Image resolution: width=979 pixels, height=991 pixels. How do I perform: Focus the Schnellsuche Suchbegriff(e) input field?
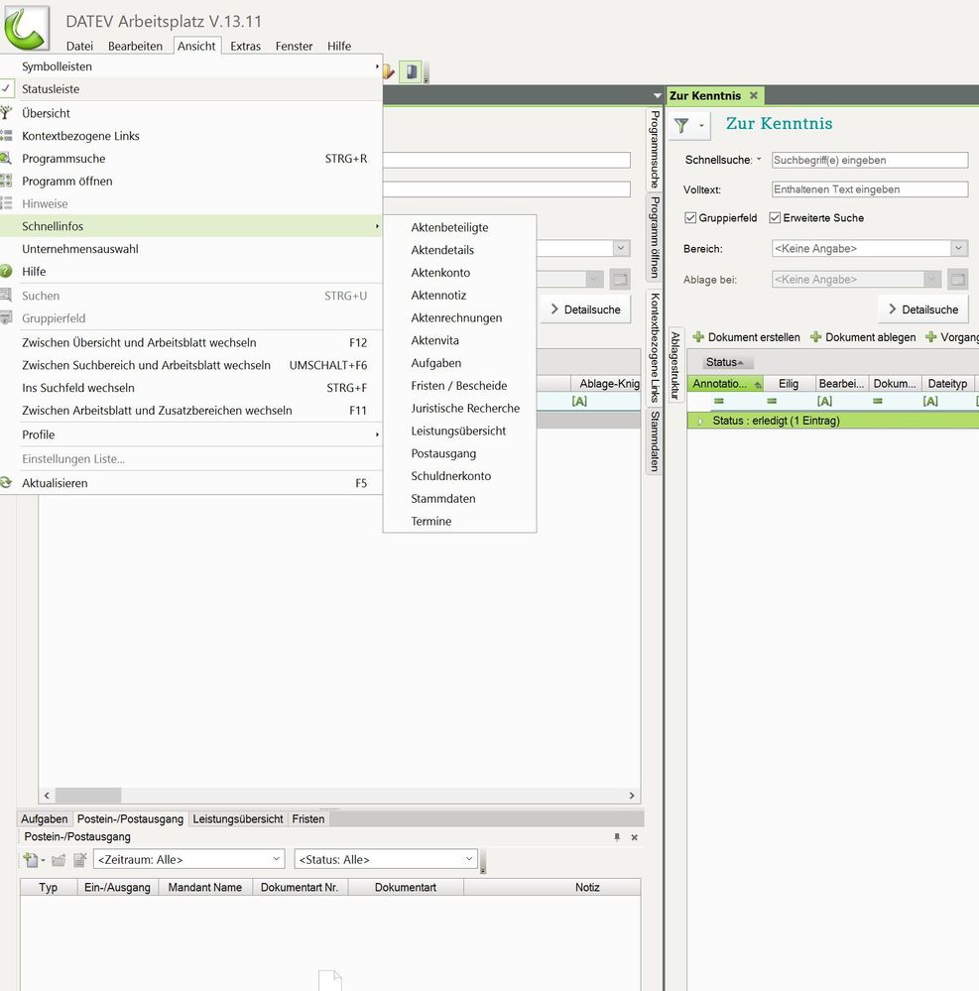870,160
